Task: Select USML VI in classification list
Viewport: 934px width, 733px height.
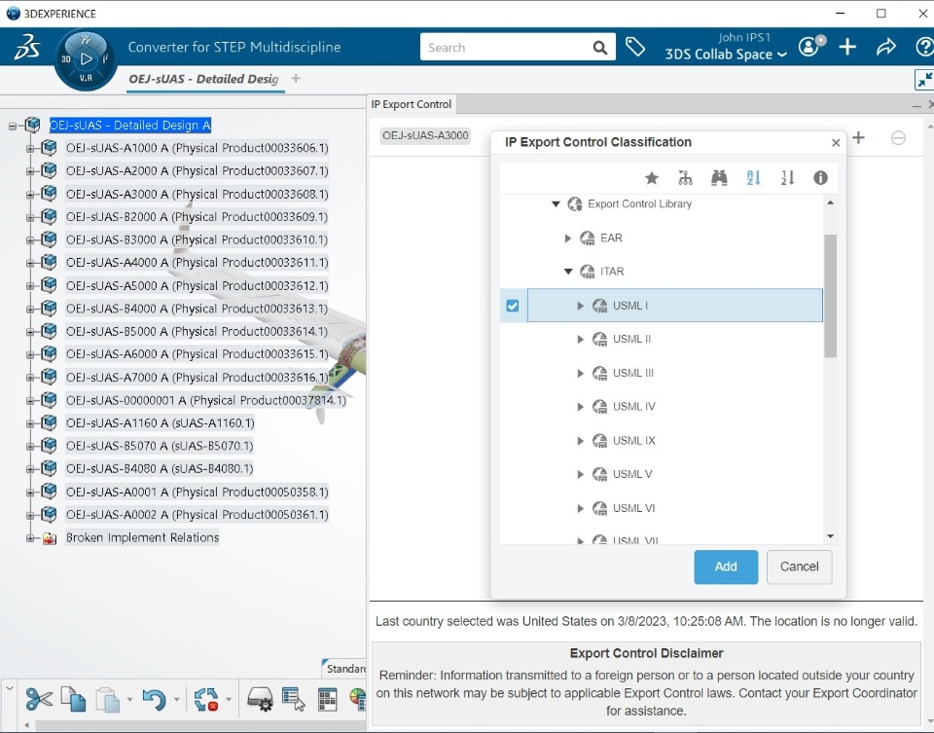Action: [x=633, y=508]
